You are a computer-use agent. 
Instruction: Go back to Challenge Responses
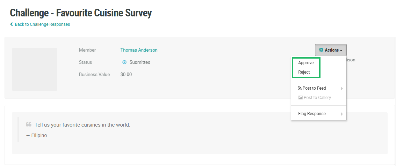click(x=42, y=24)
